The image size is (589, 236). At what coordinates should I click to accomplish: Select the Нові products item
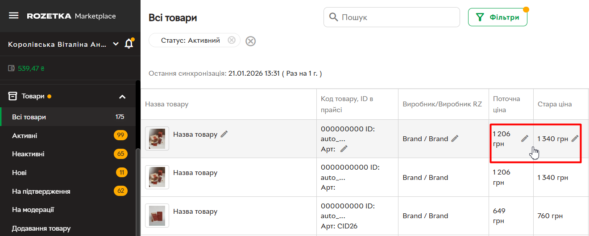pos(19,173)
